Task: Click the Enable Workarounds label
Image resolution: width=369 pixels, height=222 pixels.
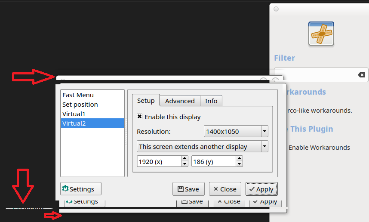Action: (x=319, y=148)
